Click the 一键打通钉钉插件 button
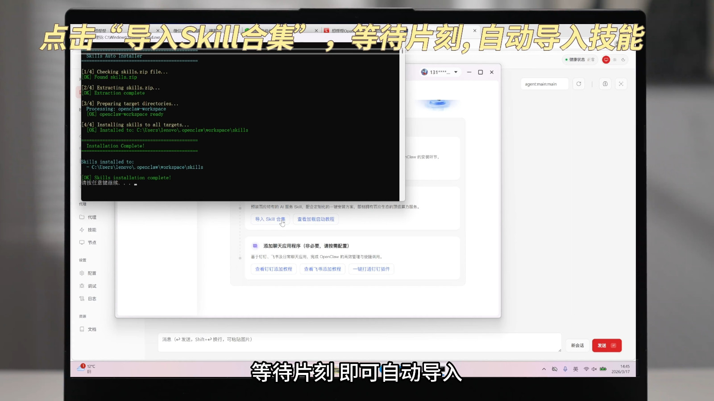Image resolution: width=714 pixels, height=401 pixels. coord(371,269)
